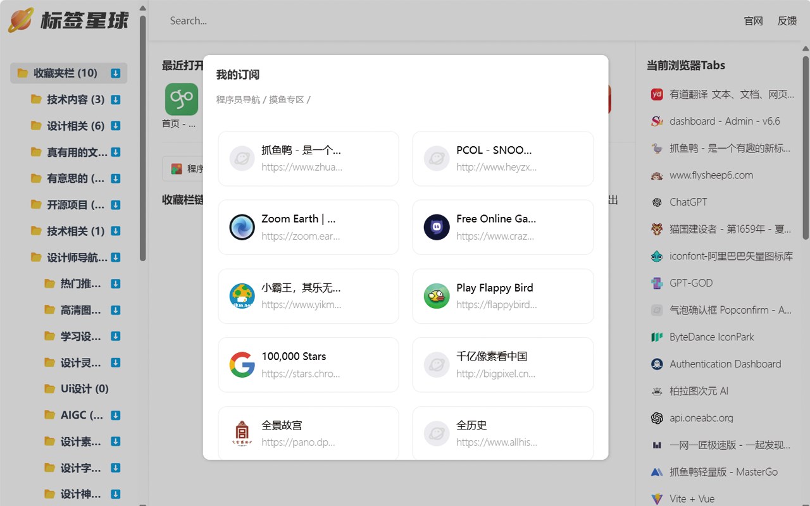810x506 pixels.
Task: Open the 100,000 Stars card
Action: pos(308,365)
